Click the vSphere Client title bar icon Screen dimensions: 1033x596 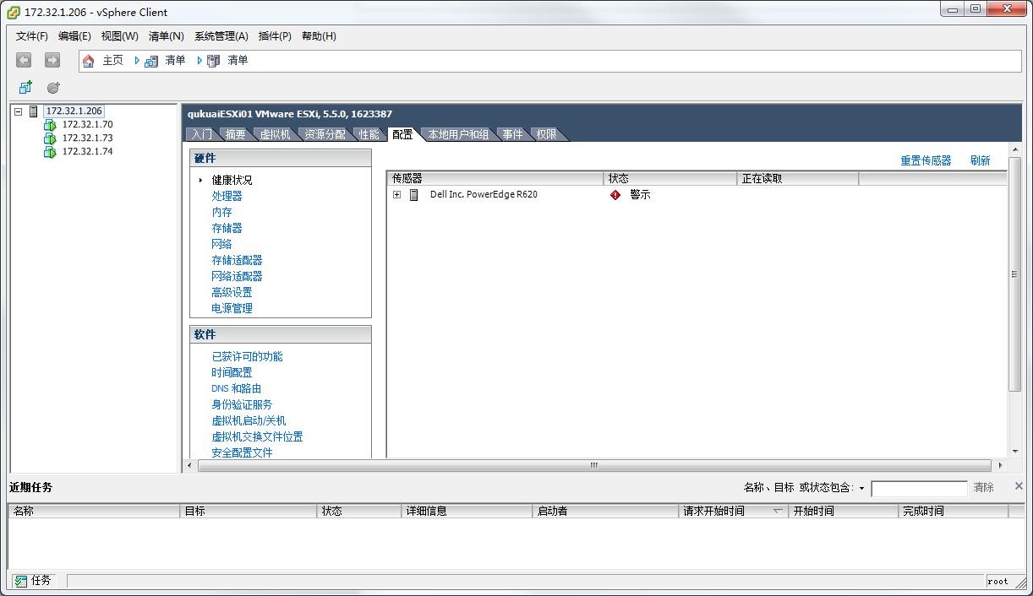coord(14,12)
